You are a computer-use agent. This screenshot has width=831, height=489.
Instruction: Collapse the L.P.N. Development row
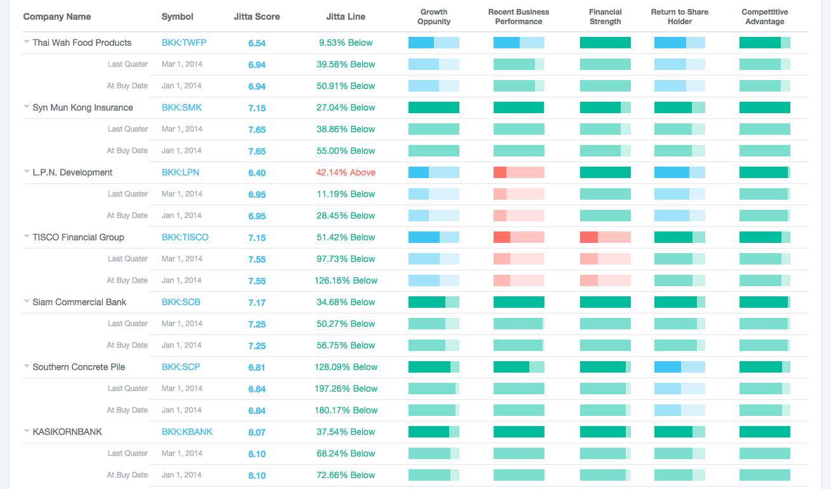(27, 172)
